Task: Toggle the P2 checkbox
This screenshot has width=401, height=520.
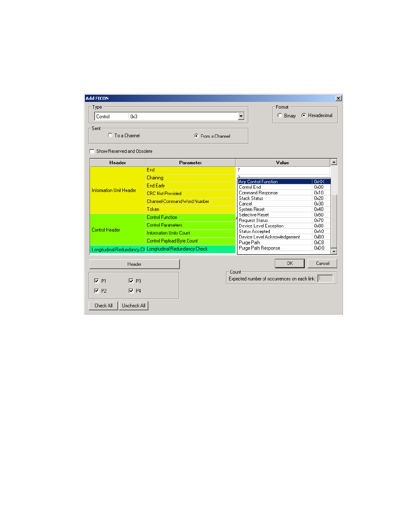Action: (97, 291)
